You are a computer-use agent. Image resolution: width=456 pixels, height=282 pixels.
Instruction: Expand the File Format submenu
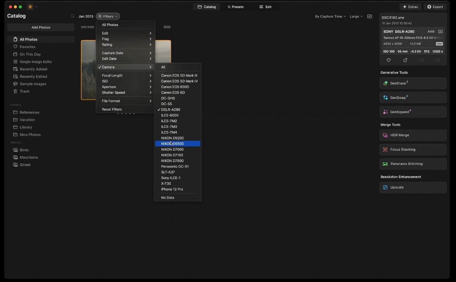(x=126, y=101)
